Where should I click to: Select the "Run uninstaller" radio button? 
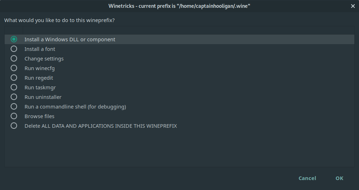(x=14, y=97)
